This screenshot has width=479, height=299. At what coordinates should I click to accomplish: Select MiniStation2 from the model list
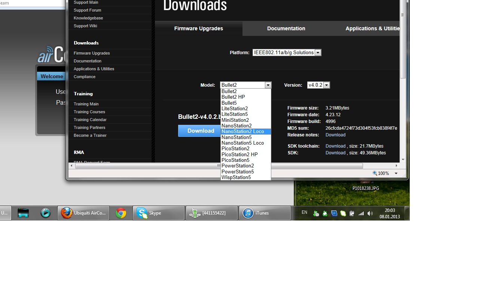click(x=245, y=120)
